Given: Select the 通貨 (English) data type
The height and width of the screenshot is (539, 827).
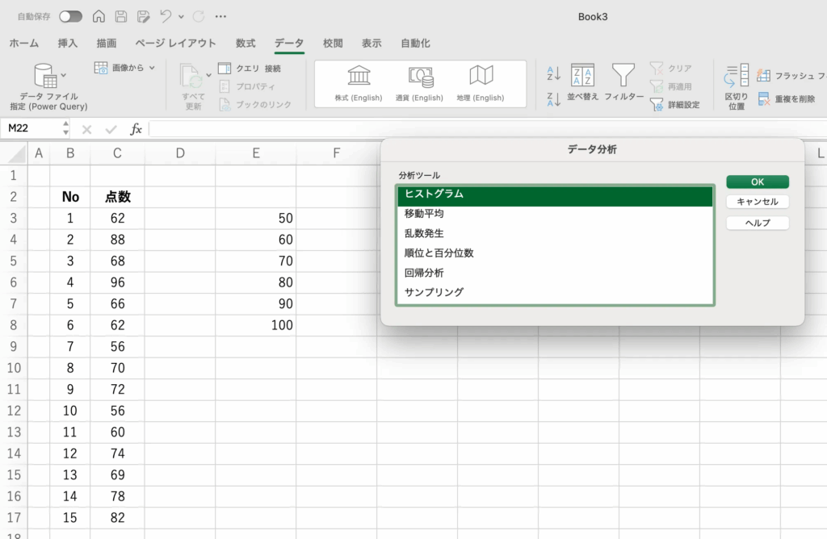Looking at the screenshot, I should coord(420,83).
